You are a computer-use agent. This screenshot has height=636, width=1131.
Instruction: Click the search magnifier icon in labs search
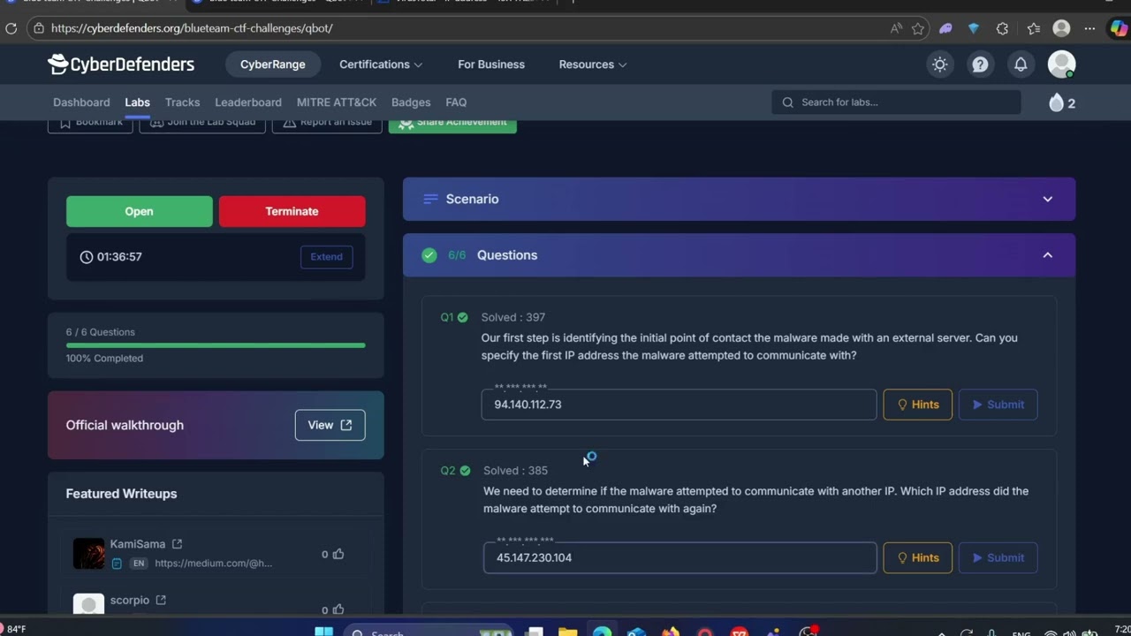787,102
